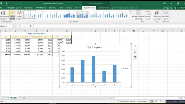Open the Układ strony tab
The height and width of the screenshot is (104, 185).
41,8
